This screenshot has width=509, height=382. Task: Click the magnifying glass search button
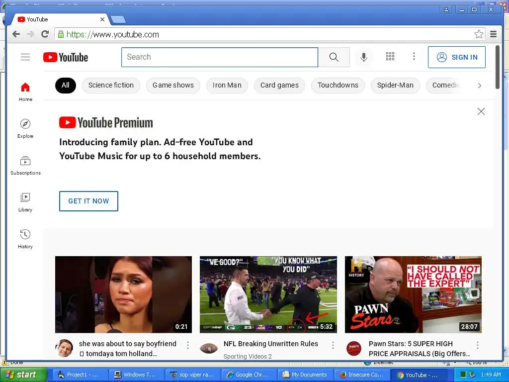point(334,57)
